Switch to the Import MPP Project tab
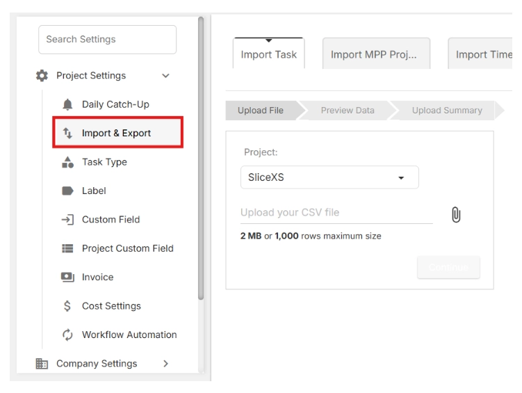This screenshot has height=393, width=522. (376, 56)
